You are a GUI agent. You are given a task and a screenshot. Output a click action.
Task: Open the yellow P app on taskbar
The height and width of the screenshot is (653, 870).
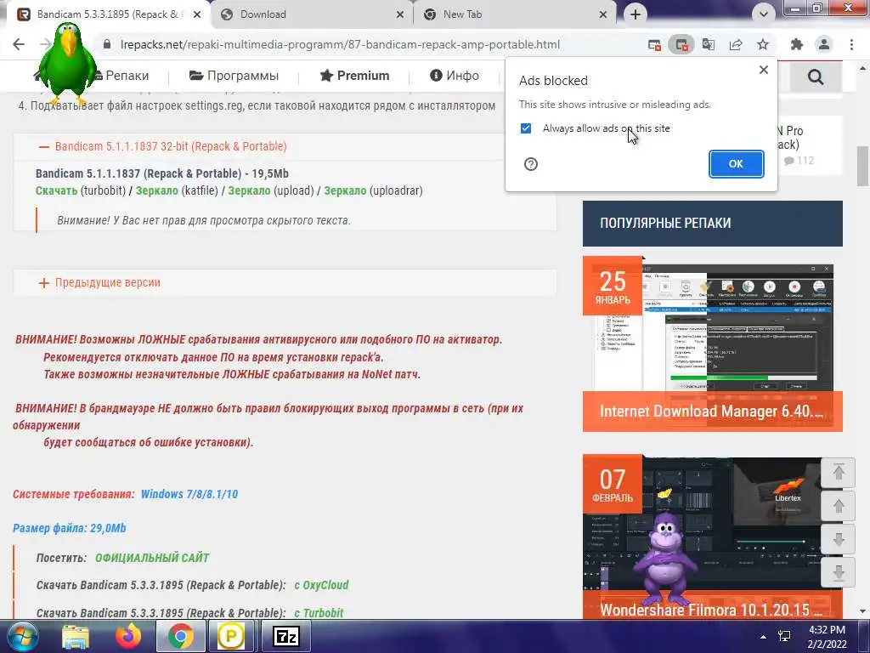(x=231, y=636)
